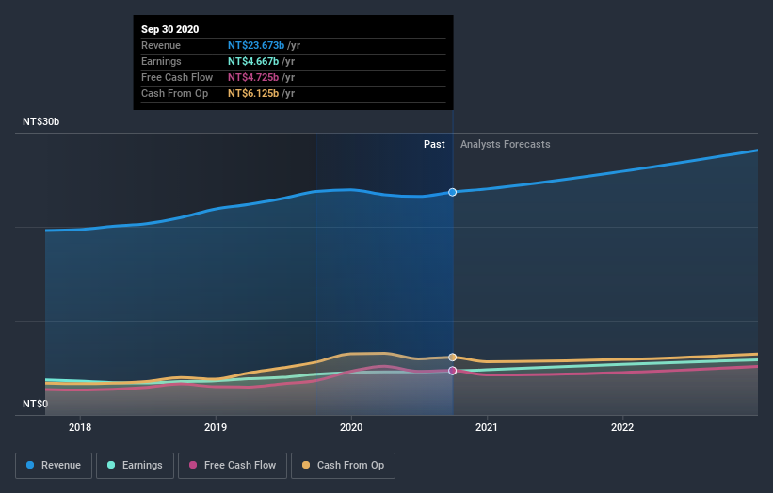
Task: Toggle the Earnings legend button
Action: 135,466
